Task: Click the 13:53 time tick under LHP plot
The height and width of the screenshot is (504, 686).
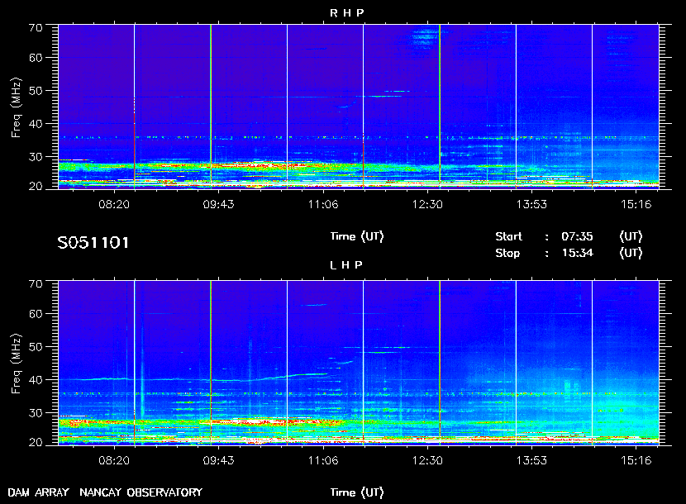Action: (x=531, y=460)
